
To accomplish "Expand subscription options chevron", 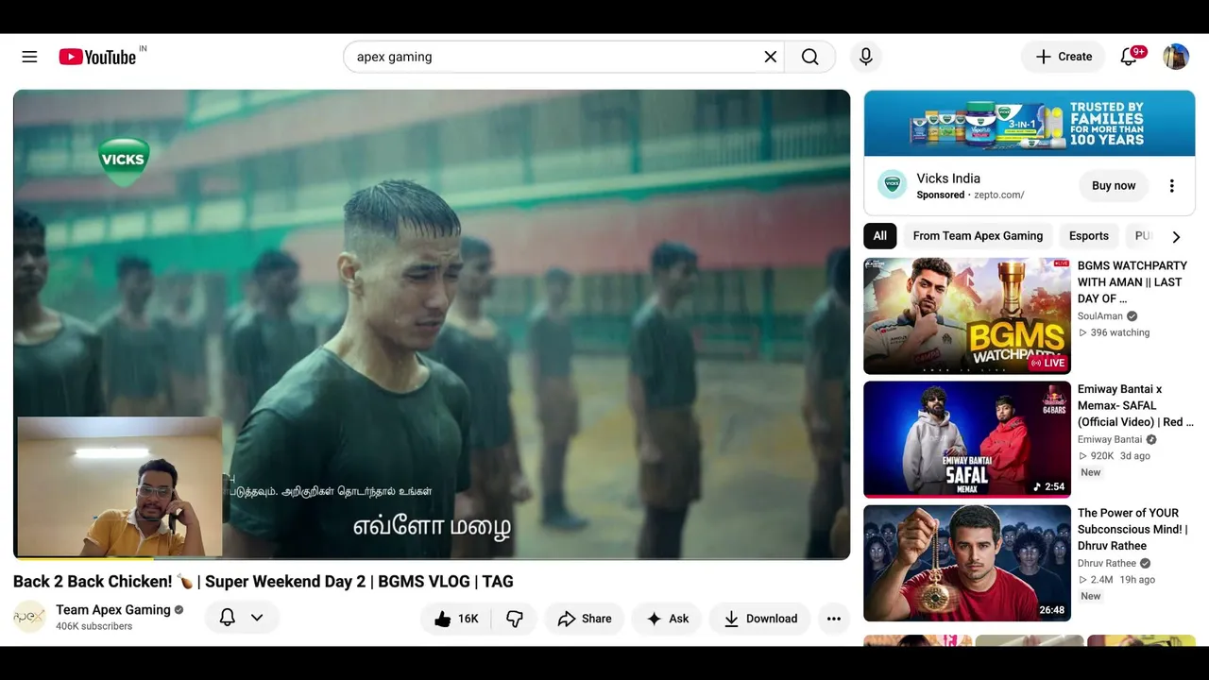I will tap(257, 618).
